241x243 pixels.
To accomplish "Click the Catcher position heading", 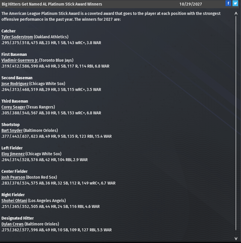I will pyautogui.click(x=8, y=31).
